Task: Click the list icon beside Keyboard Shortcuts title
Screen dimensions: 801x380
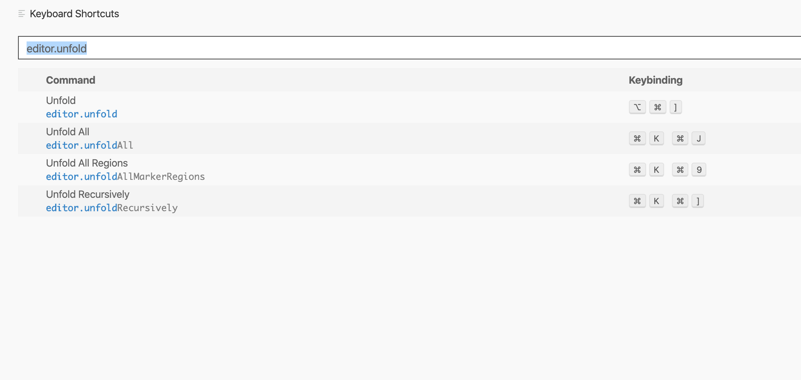Action: (x=22, y=14)
